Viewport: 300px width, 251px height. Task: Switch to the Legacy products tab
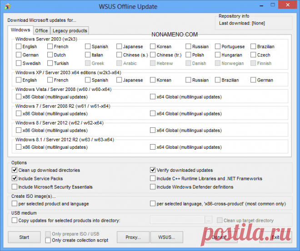tap(70, 30)
